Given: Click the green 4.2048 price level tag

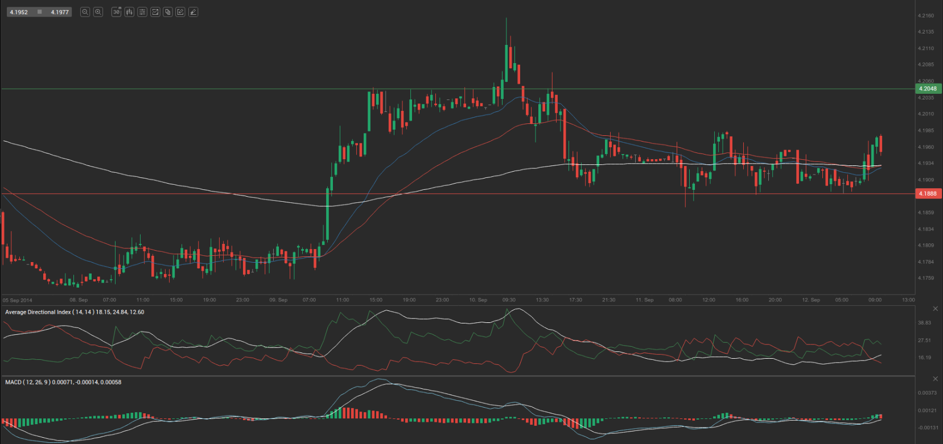Looking at the screenshot, I should tap(928, 89).
